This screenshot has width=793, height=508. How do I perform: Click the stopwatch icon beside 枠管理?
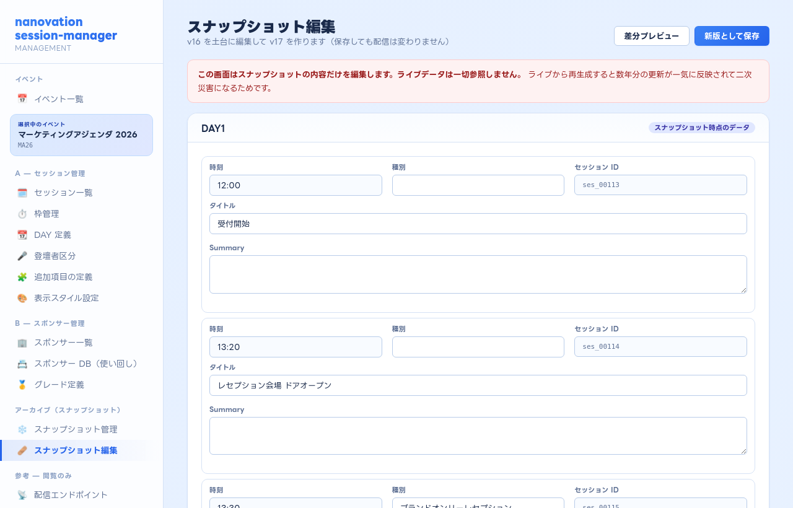22,214
